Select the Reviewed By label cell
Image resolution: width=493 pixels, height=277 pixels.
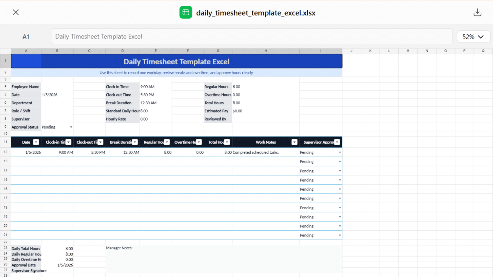[x=218, y=119]
